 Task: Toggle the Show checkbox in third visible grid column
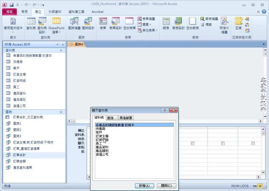coord(253,143)
